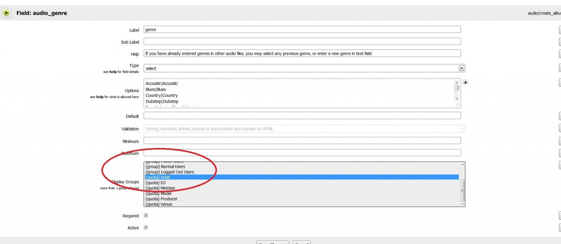
Task: Select (quota) Member in Display Groups
Action: [302, 188]
